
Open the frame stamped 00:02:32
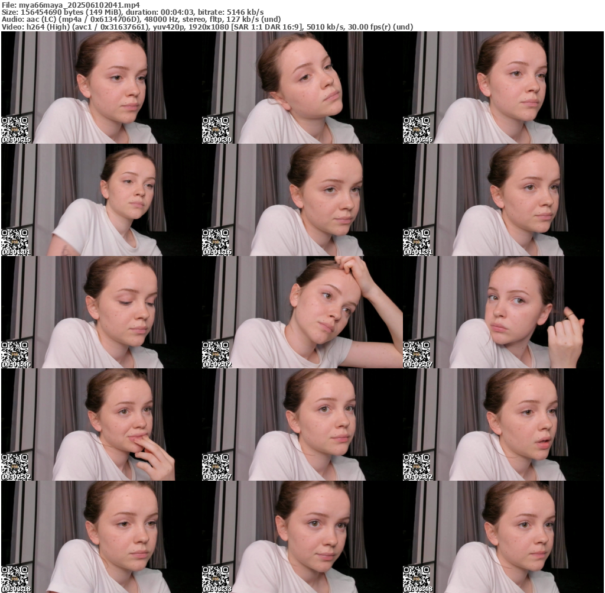point(102,425)
